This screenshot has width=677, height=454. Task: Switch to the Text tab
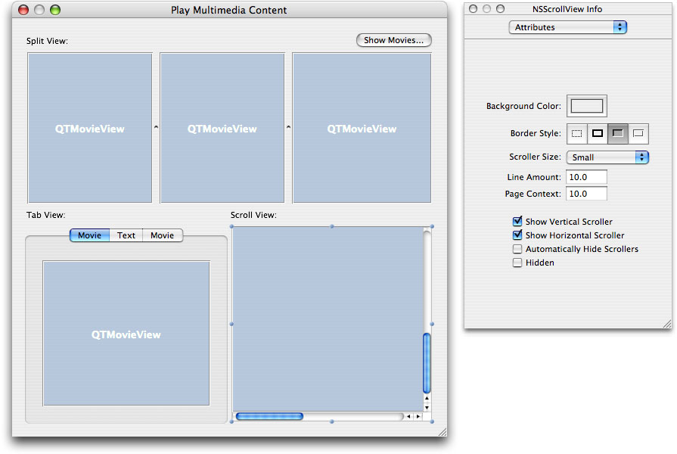pyautogui.click(x=126, y=235)
